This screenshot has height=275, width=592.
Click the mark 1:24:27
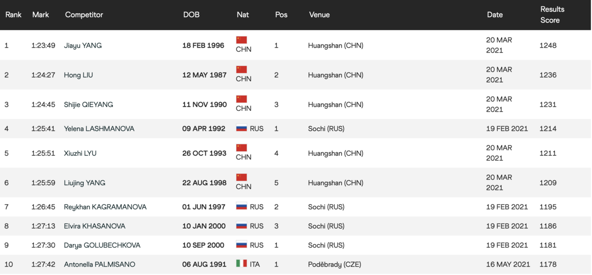point(43,75)
